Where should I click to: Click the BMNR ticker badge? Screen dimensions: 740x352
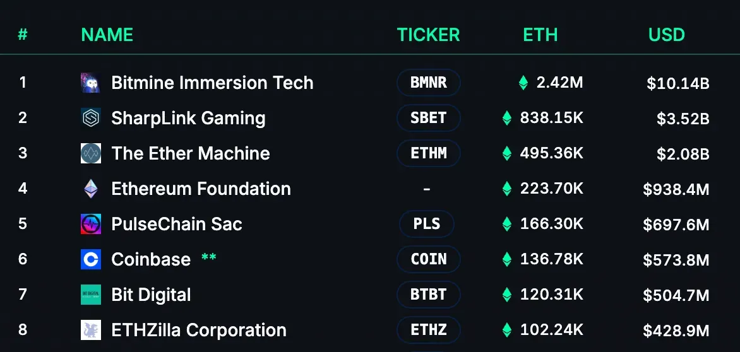[x=429, y=83]
